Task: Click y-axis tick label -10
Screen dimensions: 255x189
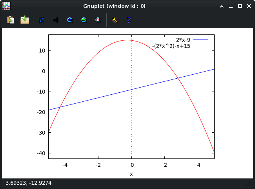Action: coord(41,92)
